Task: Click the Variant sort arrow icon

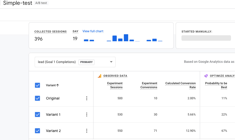Action: coord(58,85)
